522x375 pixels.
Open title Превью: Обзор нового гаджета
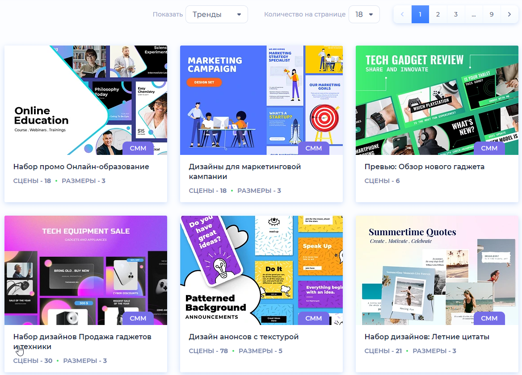pos(425,167)
